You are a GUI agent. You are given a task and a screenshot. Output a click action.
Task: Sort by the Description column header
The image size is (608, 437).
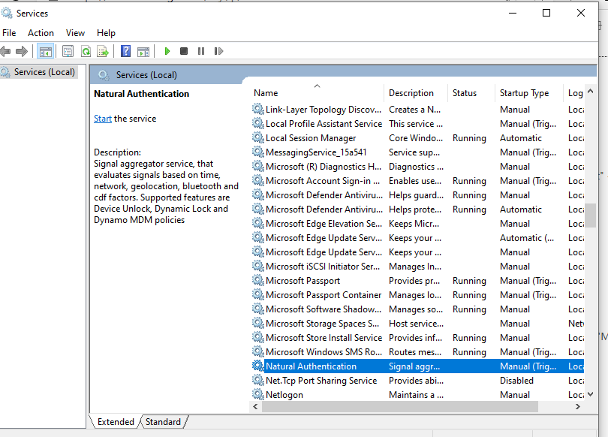416,93
